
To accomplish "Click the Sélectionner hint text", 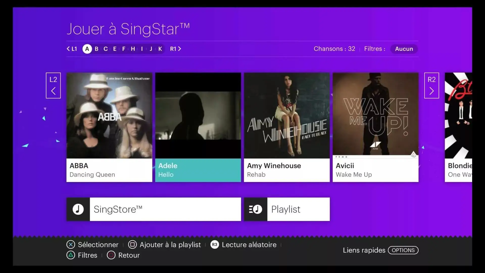I will (98, 245).
